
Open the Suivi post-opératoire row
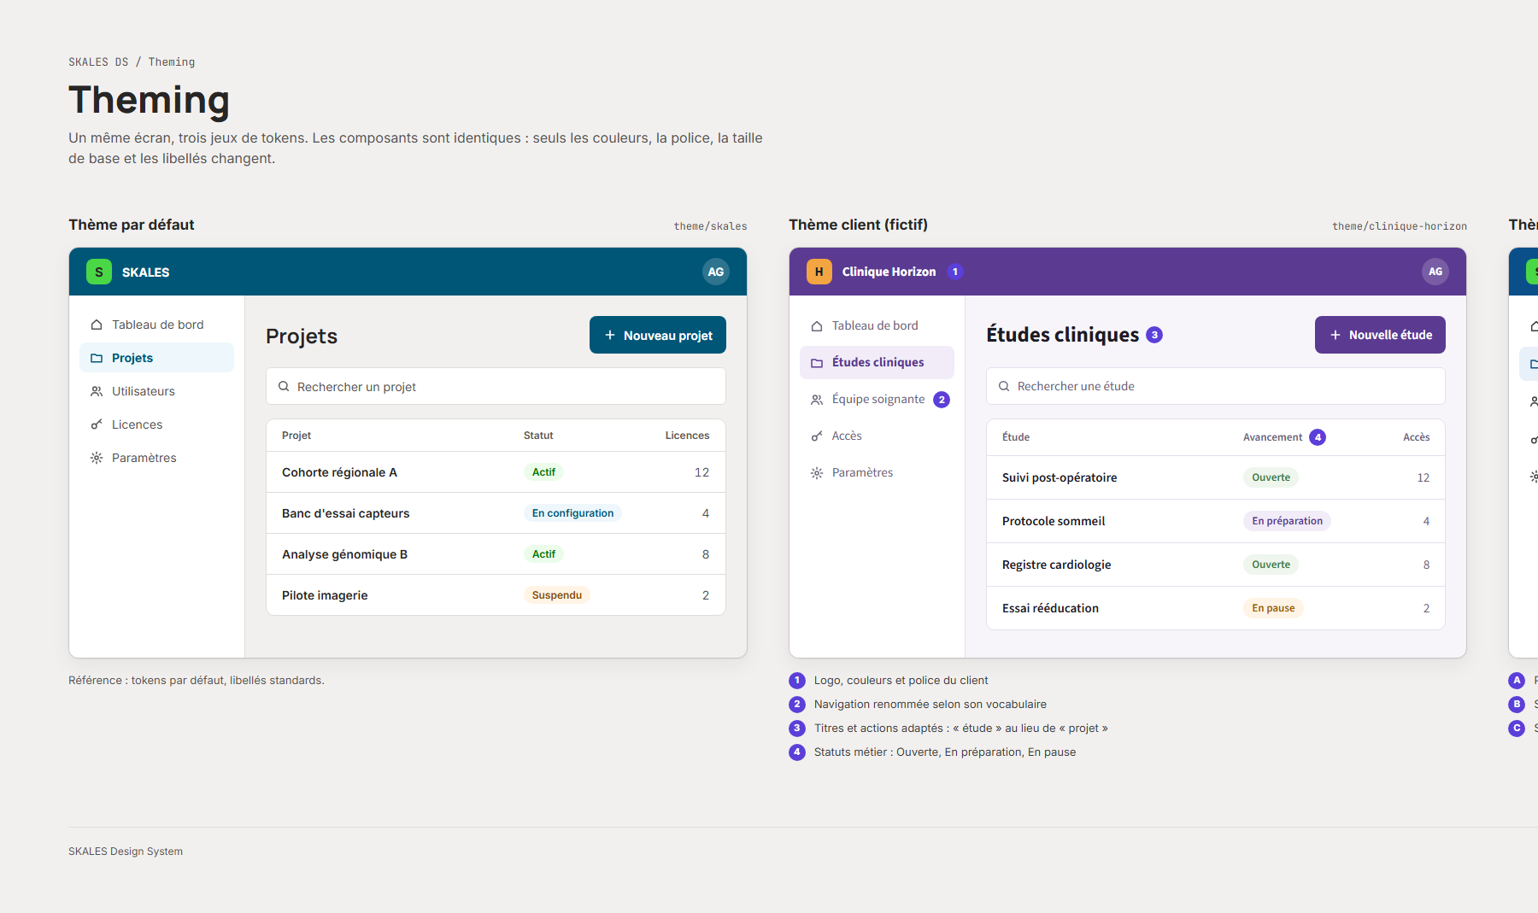1216,477
